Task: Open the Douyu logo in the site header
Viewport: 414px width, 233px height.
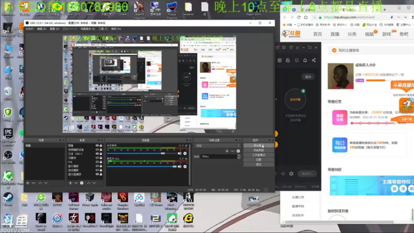Action: click(x=292, y=34)
